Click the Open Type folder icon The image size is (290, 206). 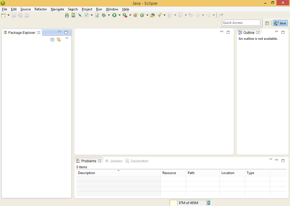(153, 15)
